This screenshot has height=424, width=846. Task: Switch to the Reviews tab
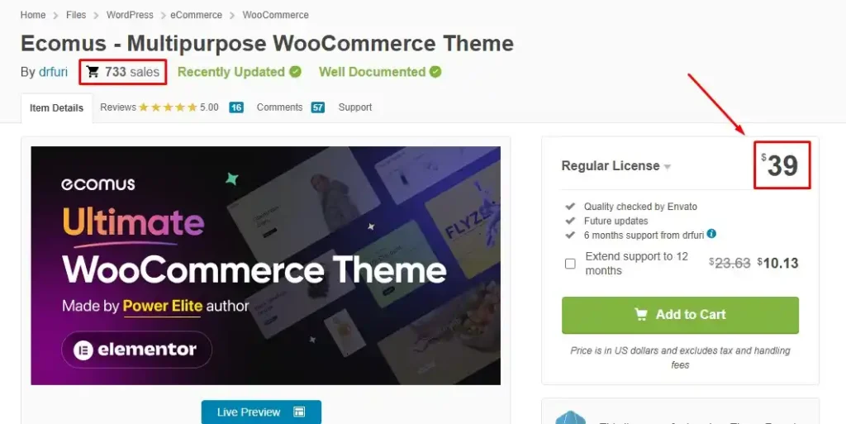[x=118, y=107]
